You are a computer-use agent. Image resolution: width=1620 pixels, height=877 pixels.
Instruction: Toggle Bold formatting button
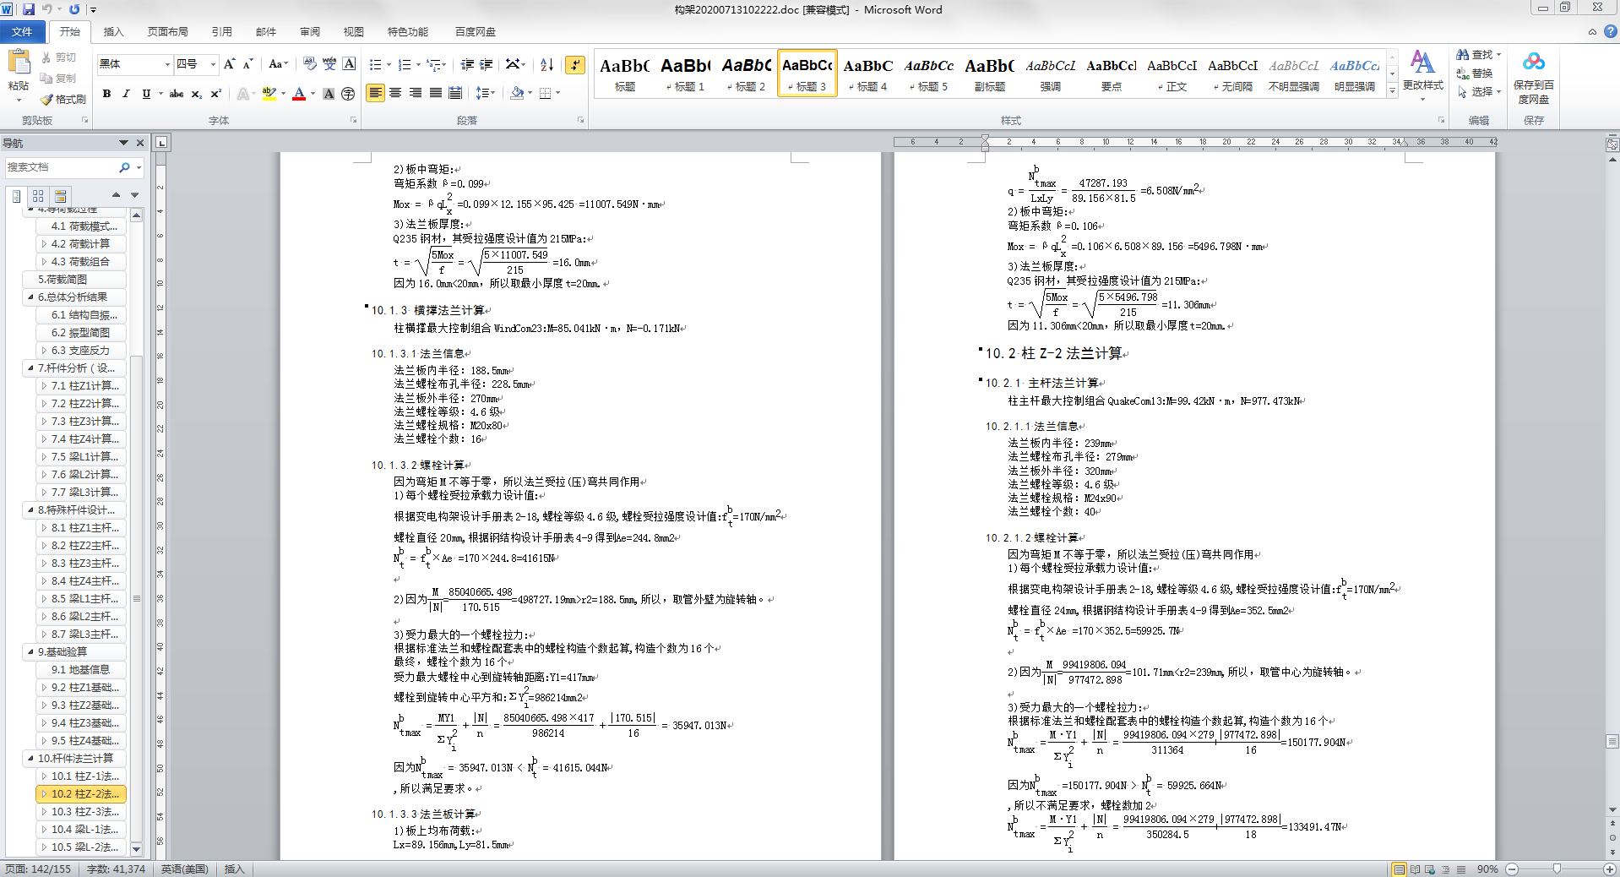point(106,94)
